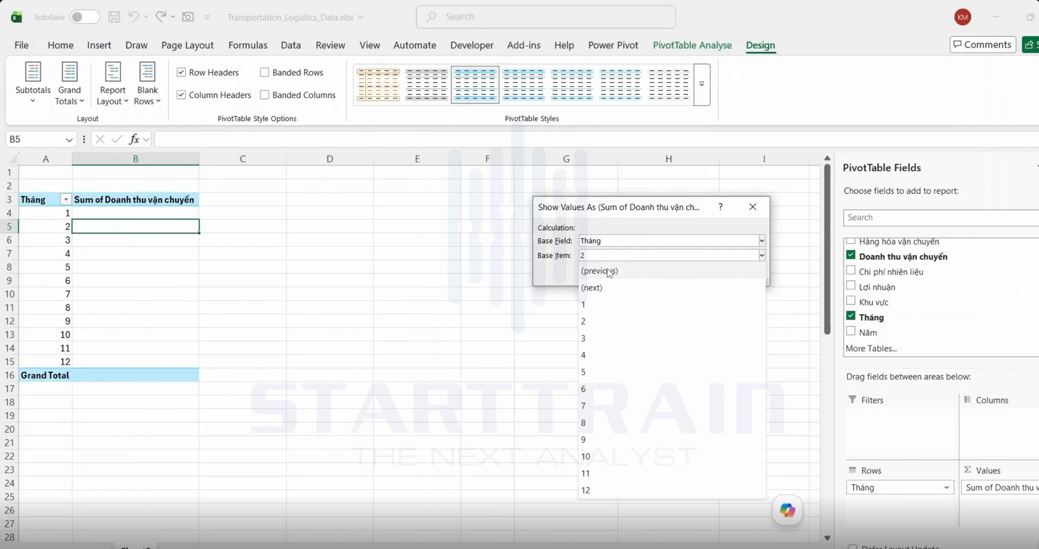Click the dialog help question mark
1039x549 pixels.
point(720,207)
